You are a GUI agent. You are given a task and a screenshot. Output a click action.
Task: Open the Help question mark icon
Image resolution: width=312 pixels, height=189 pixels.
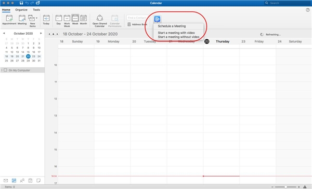click(308, 10)
